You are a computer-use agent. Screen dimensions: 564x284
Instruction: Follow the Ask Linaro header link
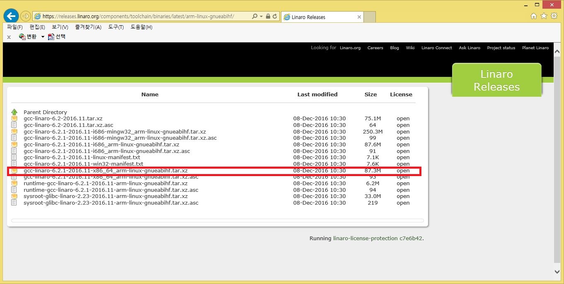click(x=469, y=48)
